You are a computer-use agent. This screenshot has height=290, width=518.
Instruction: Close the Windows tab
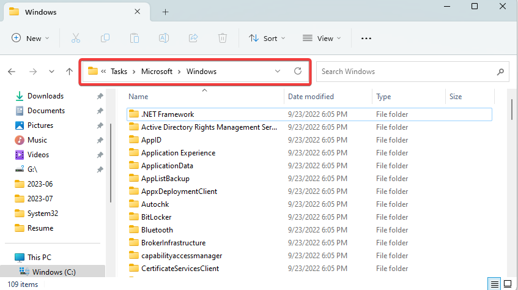138,12
